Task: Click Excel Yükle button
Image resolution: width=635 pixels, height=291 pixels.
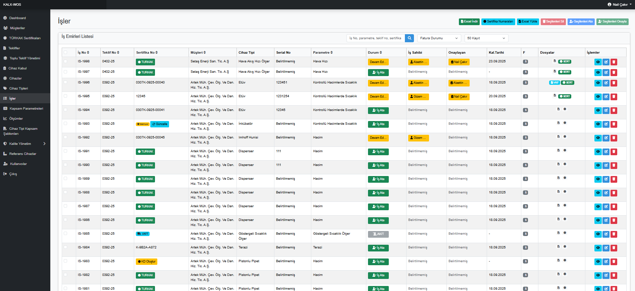Action: pyautogui.click(x=528, y=21)
